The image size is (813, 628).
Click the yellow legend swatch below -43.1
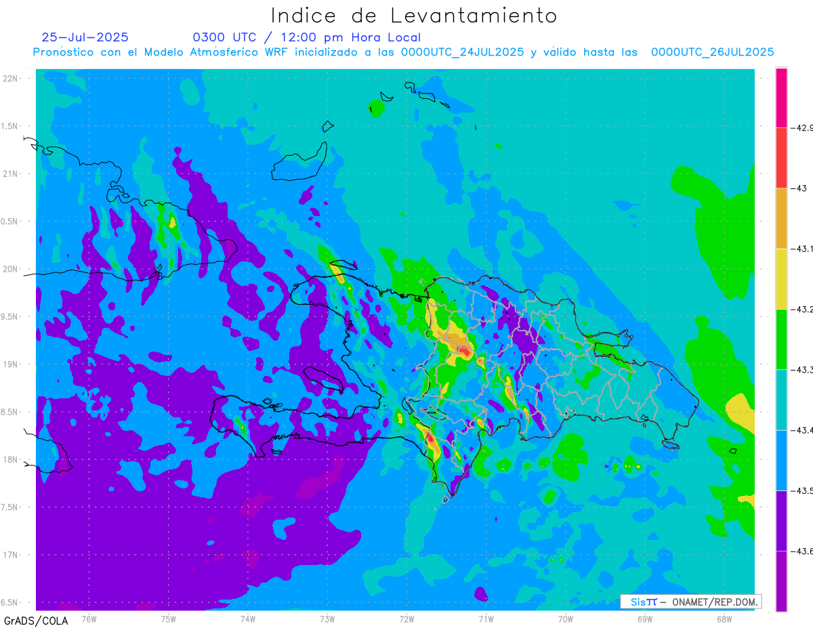[x=781, y=278]
